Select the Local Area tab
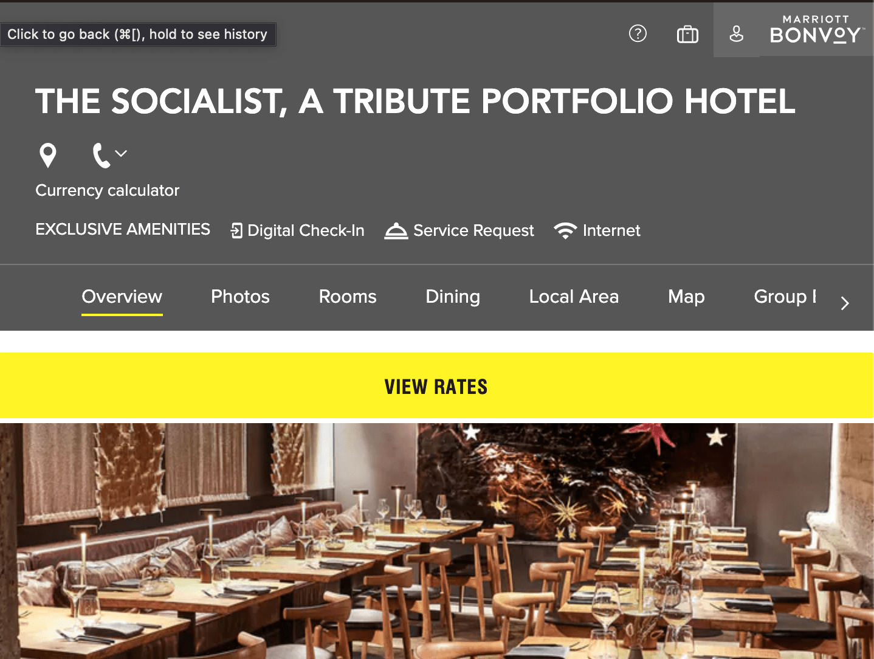874x659 pixels. [574, 297]
